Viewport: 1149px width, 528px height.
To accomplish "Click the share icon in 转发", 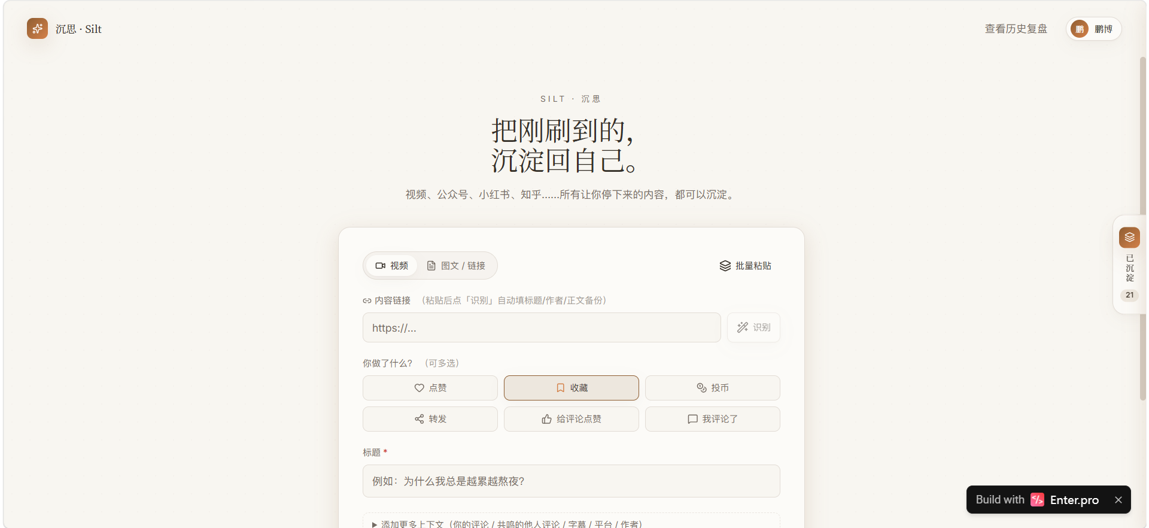I will [x=420, y=419].
